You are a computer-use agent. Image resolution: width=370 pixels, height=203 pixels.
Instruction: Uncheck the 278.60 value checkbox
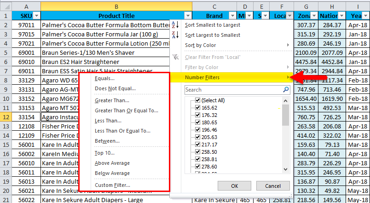tap(198, 167)
